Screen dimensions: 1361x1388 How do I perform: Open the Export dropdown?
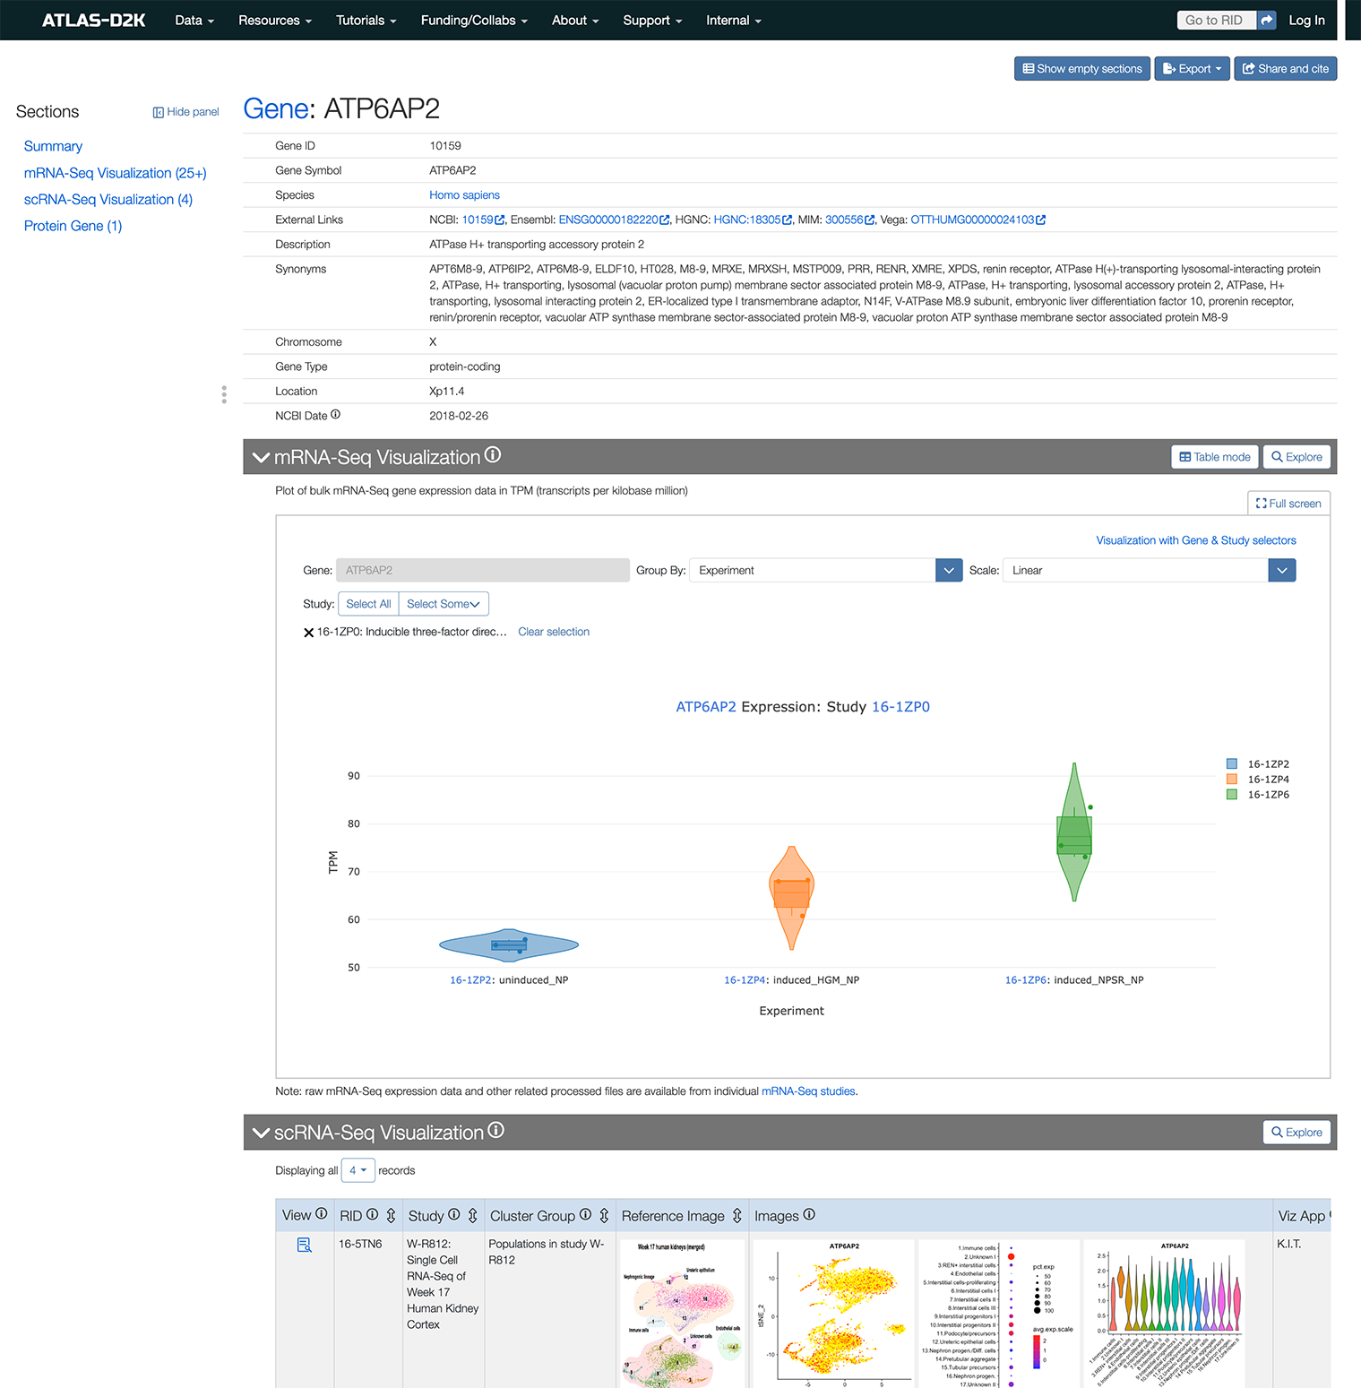(x=1192, y=69)
